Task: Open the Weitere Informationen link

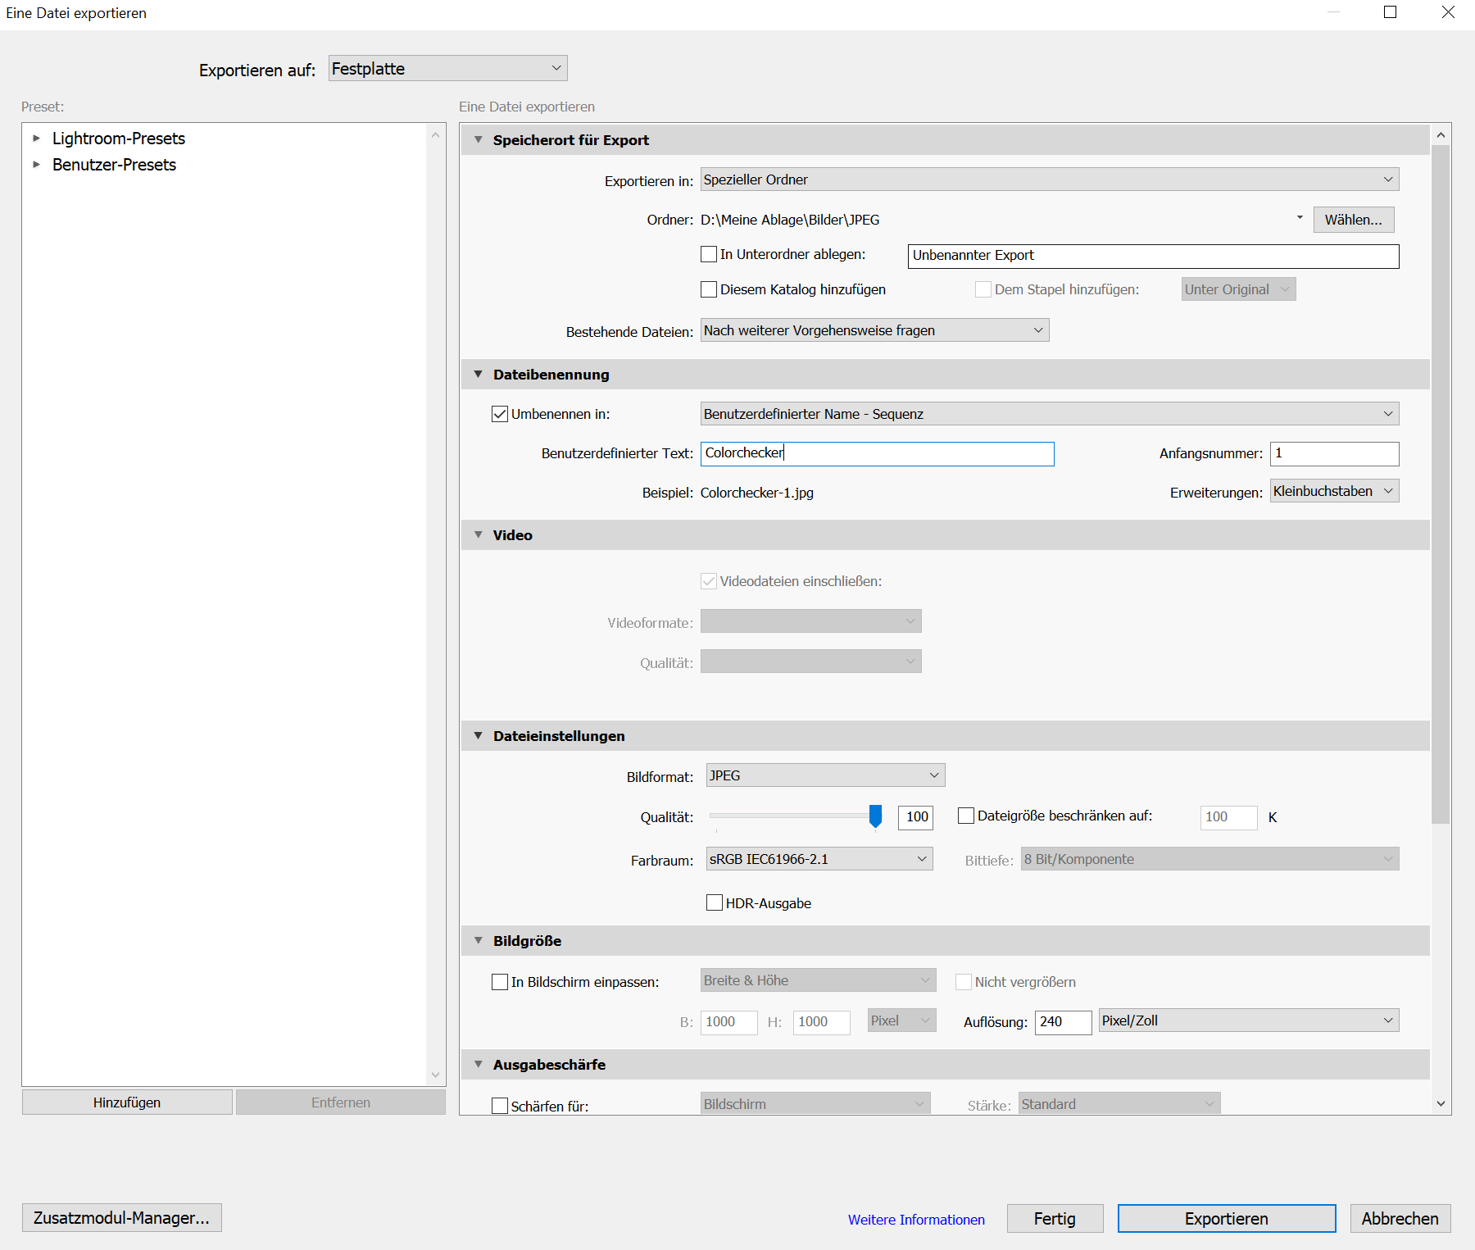Action: tap(915, 1219)
